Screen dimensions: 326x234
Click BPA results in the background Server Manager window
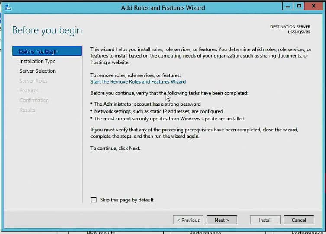coord(101,233)
